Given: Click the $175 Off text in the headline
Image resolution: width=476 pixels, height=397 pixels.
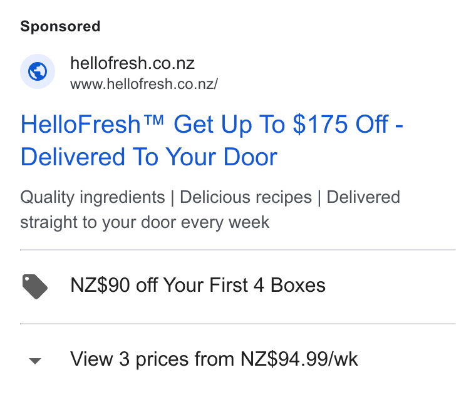Looking at the screenshot, I should coord(340,124).
